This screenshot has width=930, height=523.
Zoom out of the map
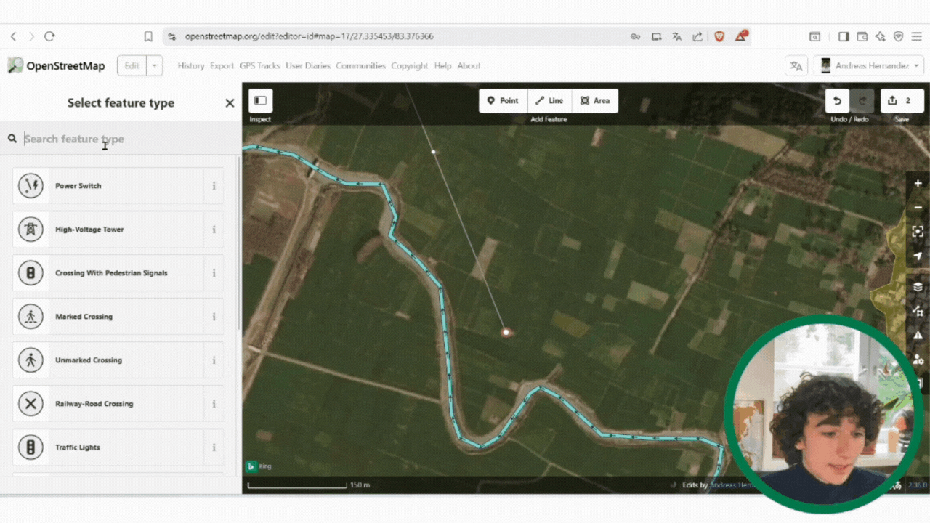[918, 208]
